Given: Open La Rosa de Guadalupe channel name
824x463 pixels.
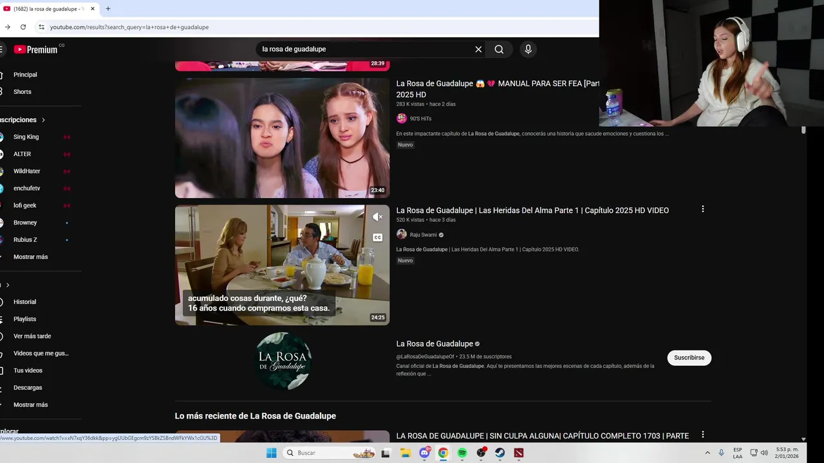Looking at the screenshot, I should 435,343.
